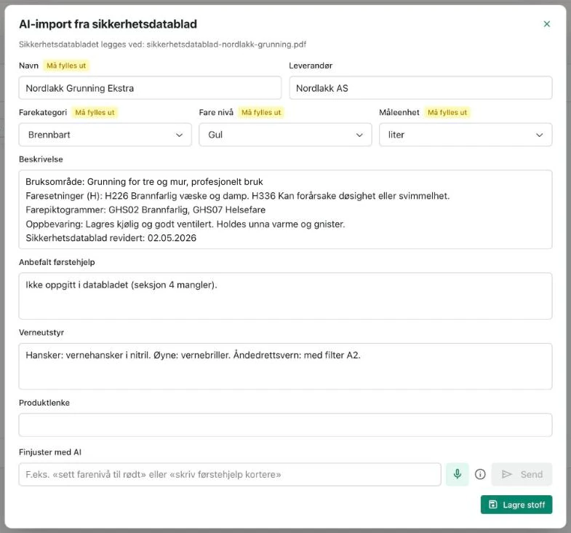This screenshot has width=571, height=533.
Task: Click the empty Produktlenke field
Action: point(285,425)
